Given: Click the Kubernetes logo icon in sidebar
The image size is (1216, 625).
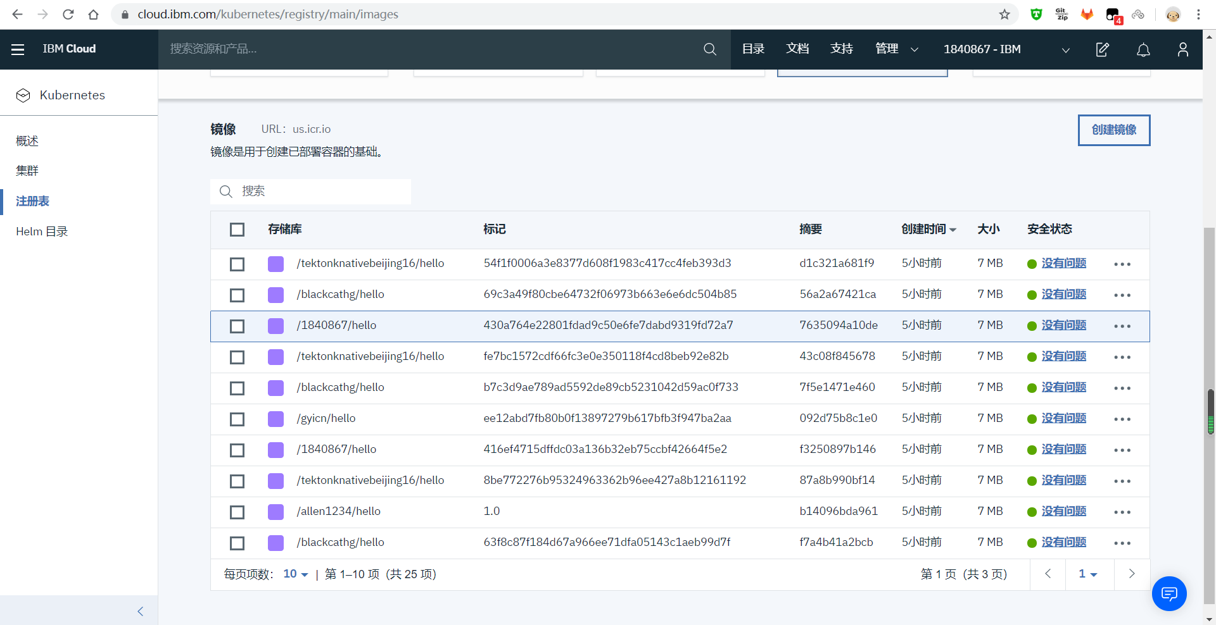Looking at the screenshot, I should (x=23, y=96).
